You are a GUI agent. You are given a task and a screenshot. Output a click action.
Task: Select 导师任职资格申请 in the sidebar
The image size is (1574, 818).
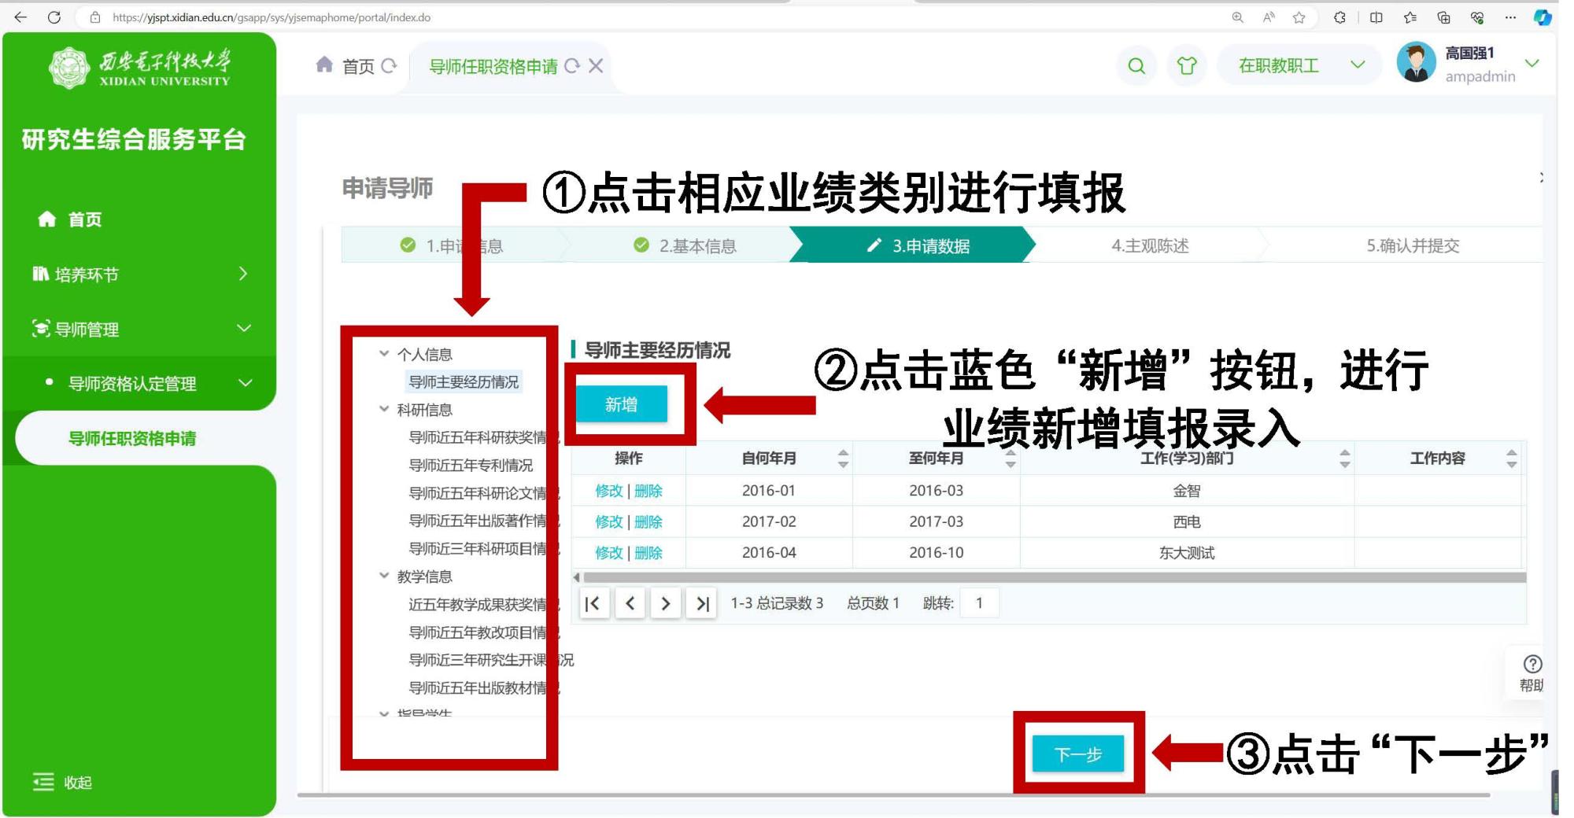tap(132, 439)
